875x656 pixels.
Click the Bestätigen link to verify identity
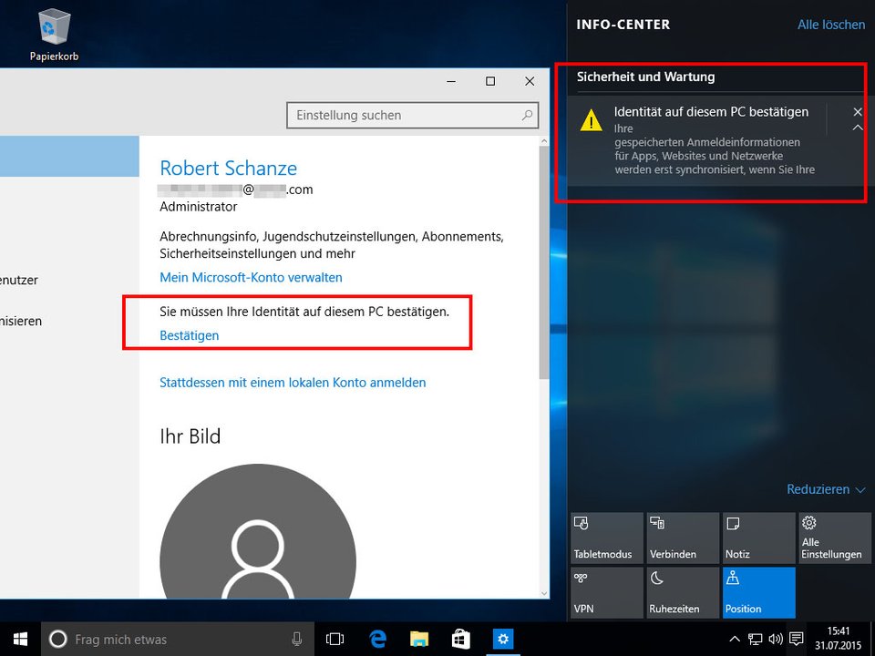coord(189,335)
